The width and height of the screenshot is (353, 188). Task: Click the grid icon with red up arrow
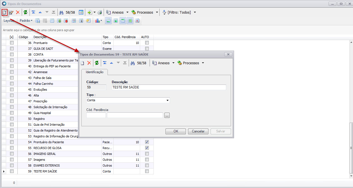point(66,21)
